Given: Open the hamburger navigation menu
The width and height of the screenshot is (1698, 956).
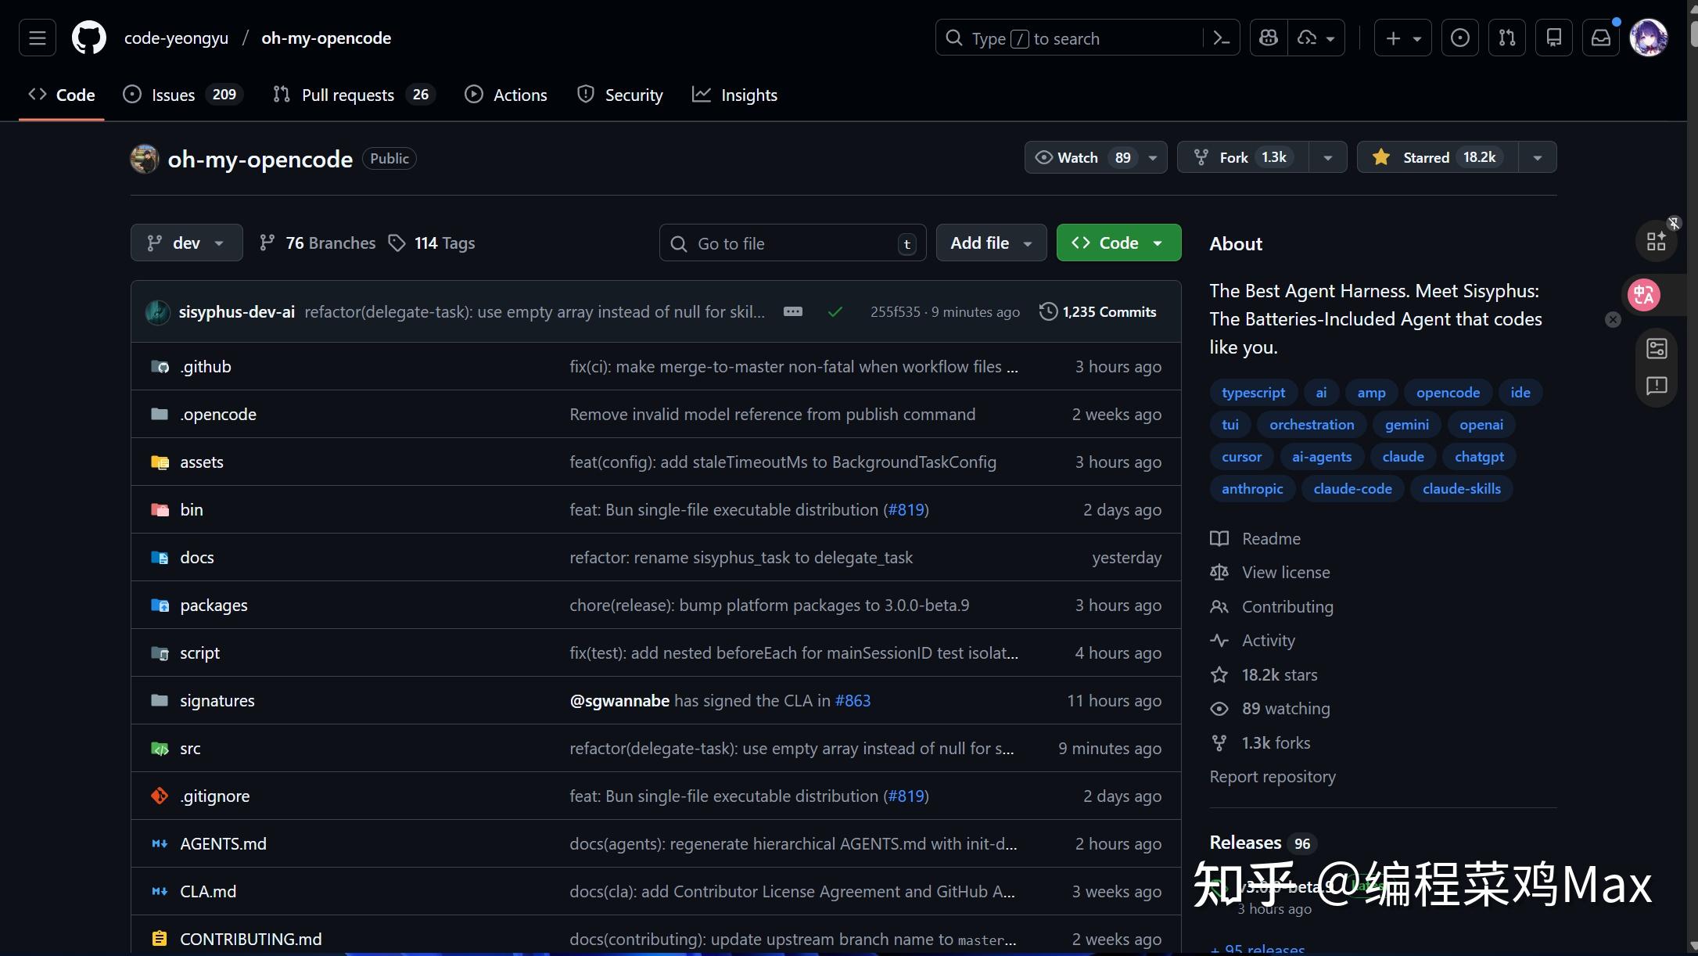Looking at the screenshot, I should pos(36,38).
